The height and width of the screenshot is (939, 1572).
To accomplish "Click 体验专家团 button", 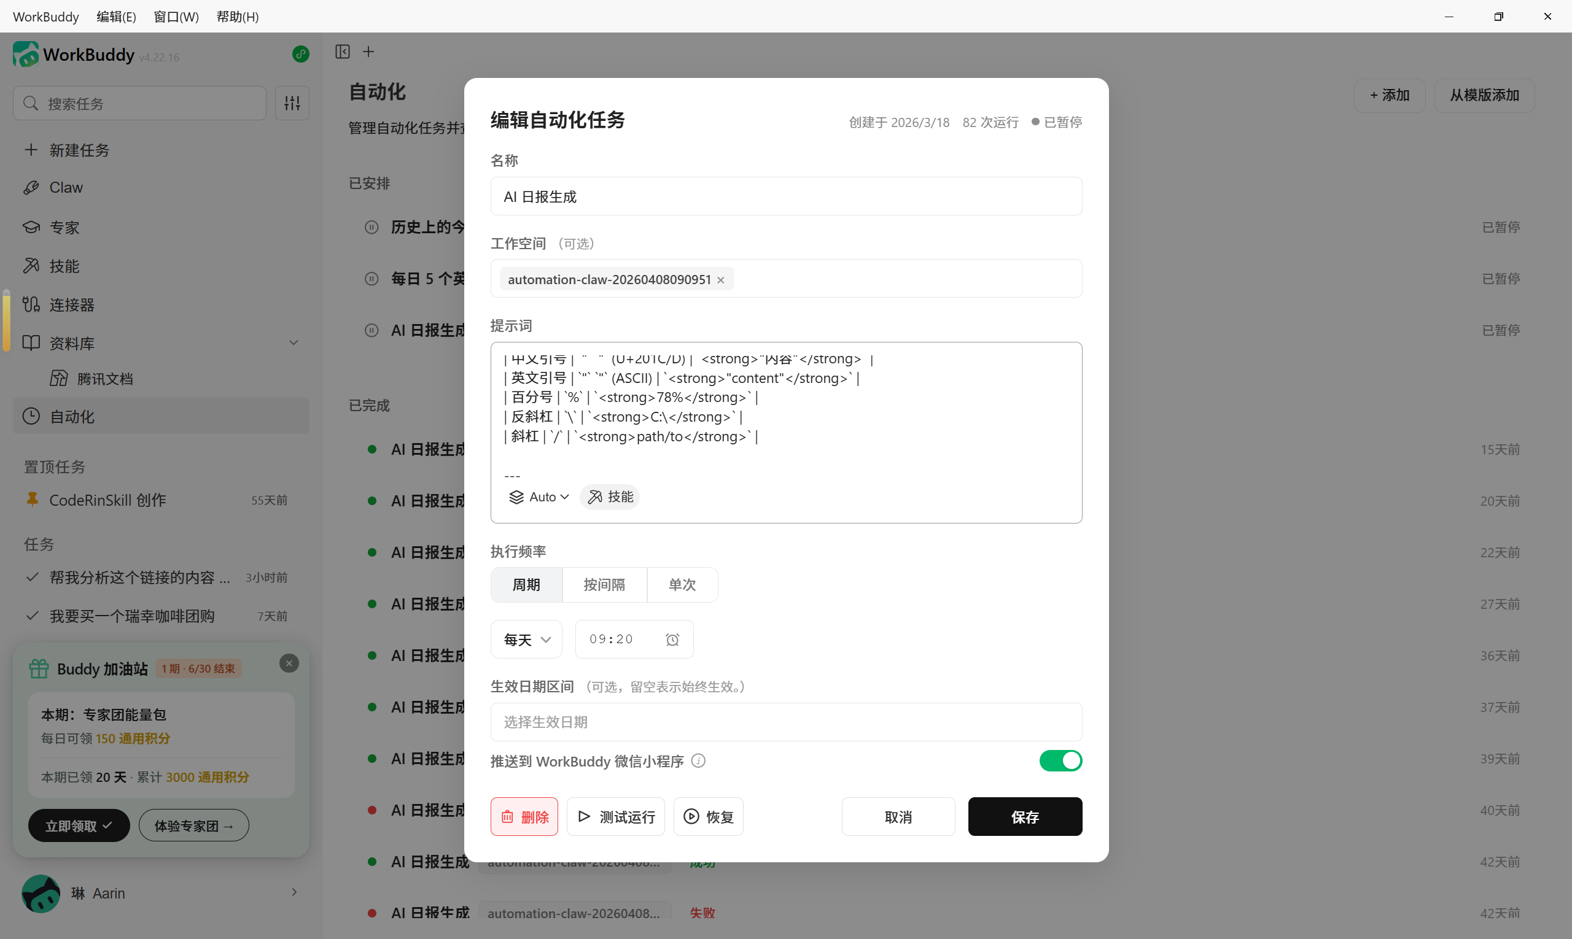I will pos(193,825).
